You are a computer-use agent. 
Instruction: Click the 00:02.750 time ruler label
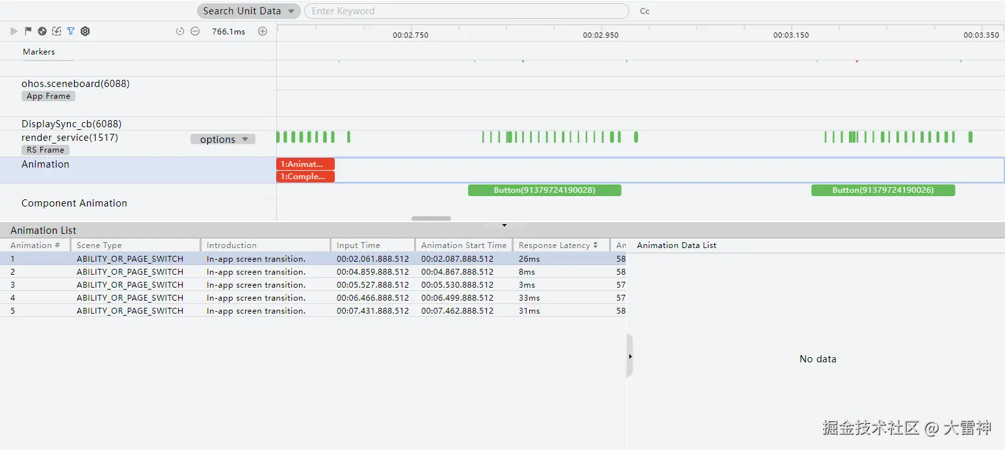point(411,35)
